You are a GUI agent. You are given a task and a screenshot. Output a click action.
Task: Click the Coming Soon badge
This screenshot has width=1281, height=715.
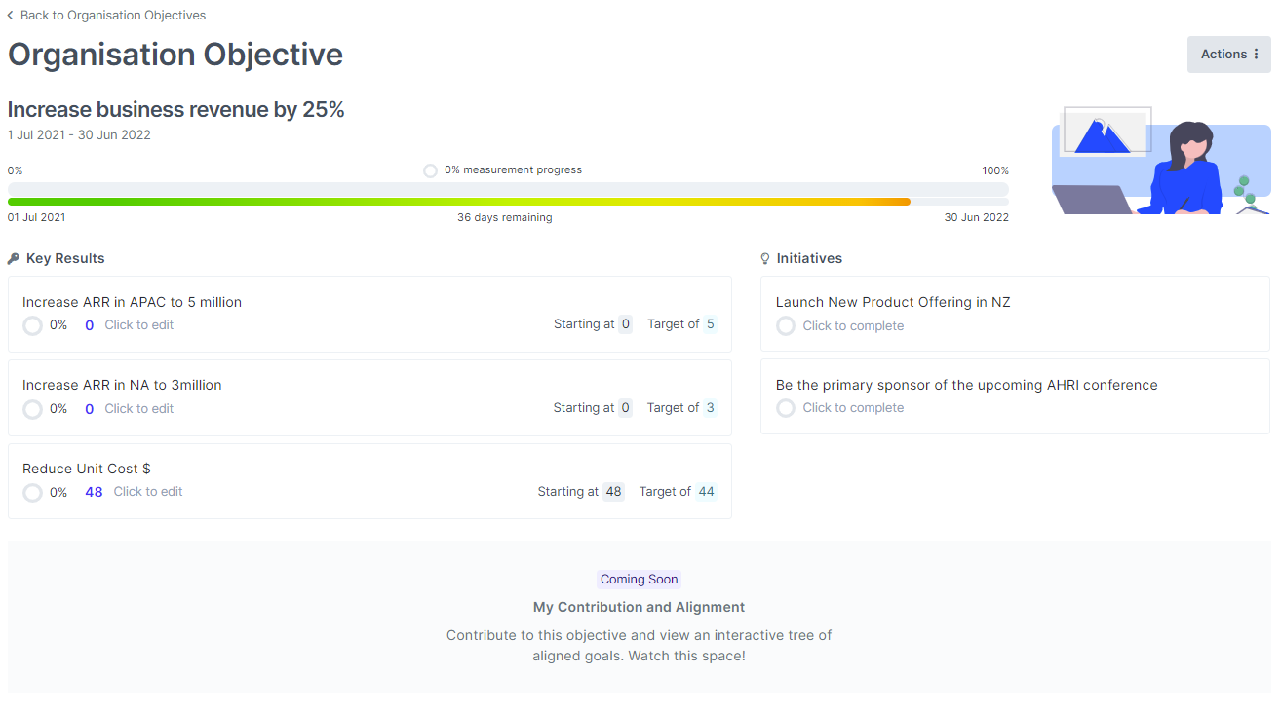[x=639, y=580]
